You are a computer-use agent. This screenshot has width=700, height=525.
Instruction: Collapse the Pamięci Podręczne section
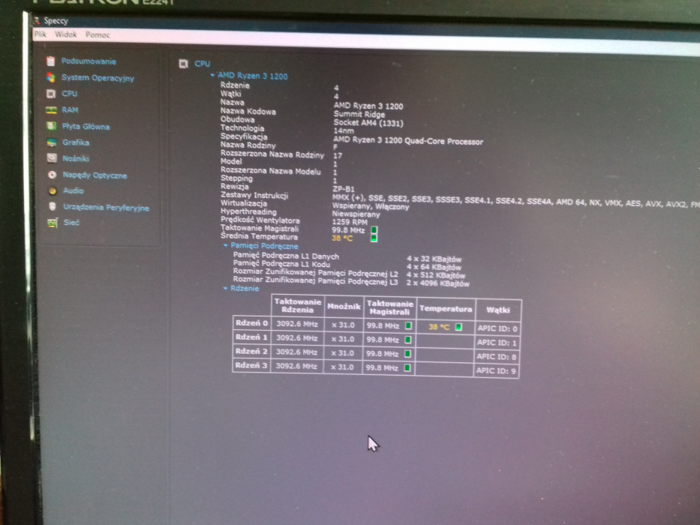225,245
